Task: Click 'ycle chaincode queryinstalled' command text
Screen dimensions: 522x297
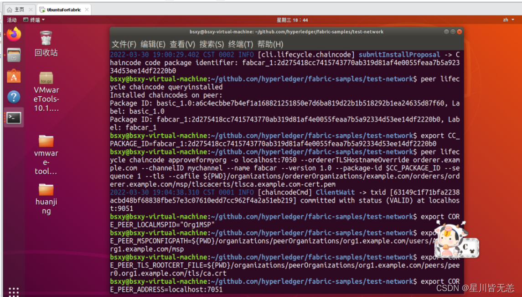Action: [x=166, y=87]
